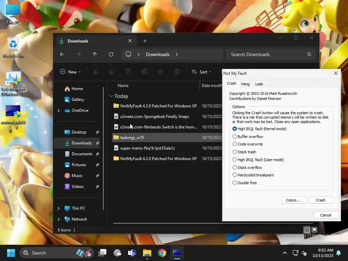Select the Double free option
348x261 pixels.
click(x=244, y=182)
